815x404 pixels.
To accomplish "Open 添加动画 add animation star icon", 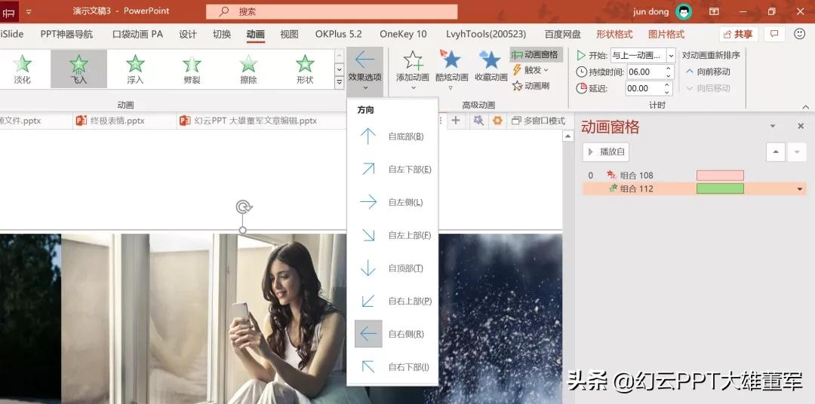I will pyautogui.click(x=413, y=60).
